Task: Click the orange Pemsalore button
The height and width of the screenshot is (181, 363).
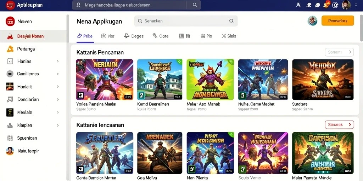Action: click(337, 21)
